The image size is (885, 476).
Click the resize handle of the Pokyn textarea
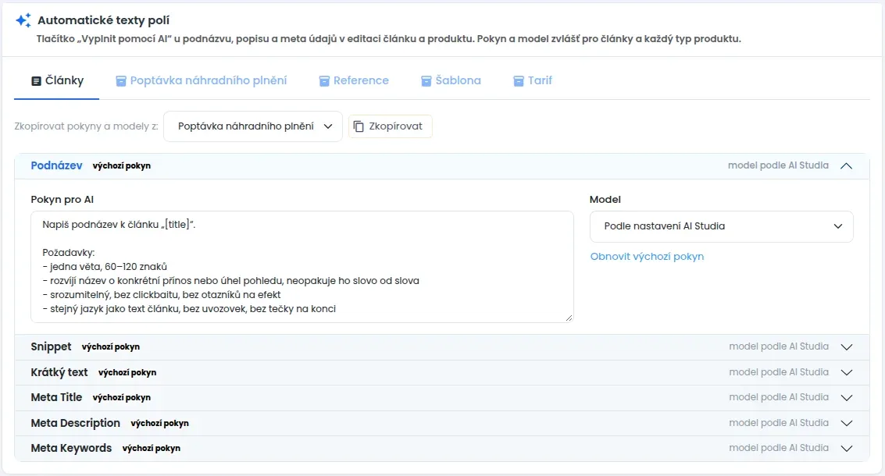[569, 318]
